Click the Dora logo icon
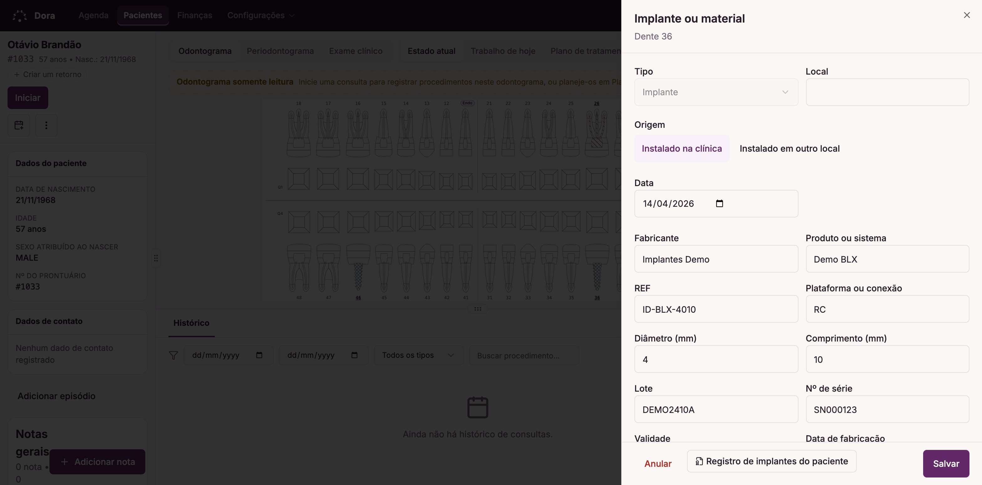 pyautogui.click(x=19, y=16)
